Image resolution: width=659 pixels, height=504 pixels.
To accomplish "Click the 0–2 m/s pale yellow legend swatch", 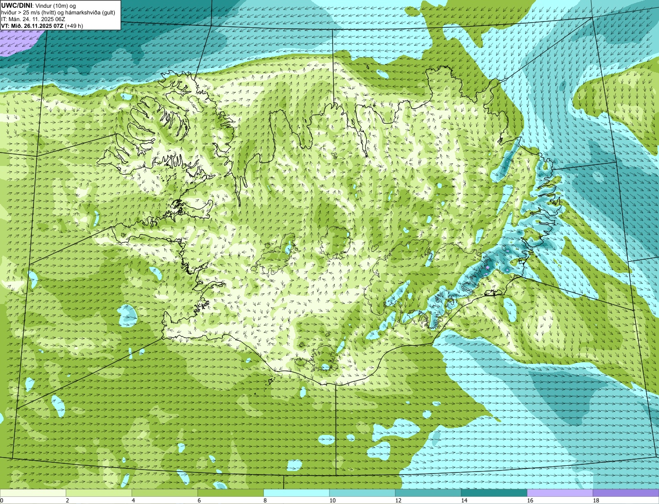I will click(x=33, y=493).
